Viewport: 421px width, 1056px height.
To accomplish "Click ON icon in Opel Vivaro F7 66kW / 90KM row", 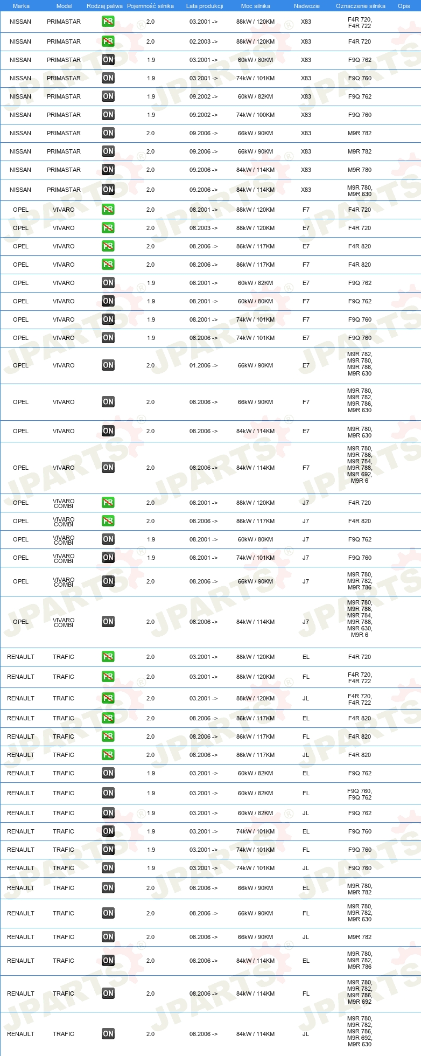I will coord(108,402).
